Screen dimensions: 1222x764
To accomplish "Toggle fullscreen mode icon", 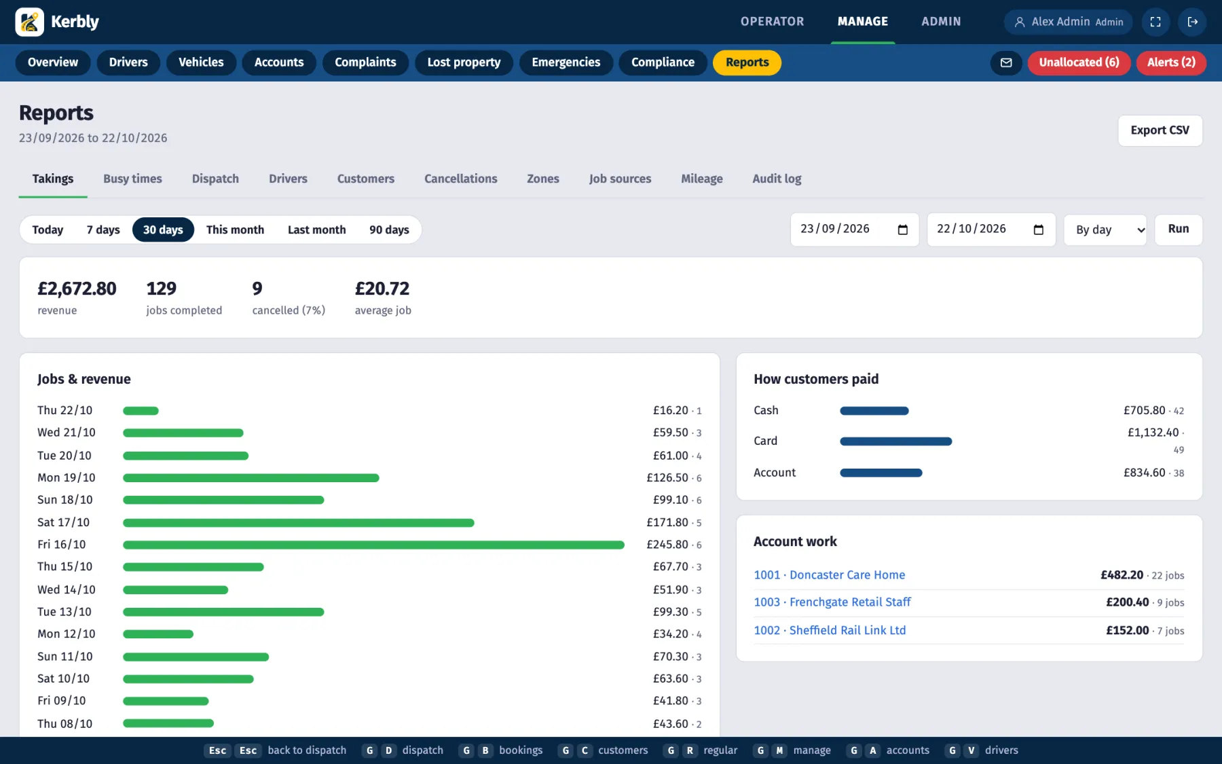I will coord(1155,22).
